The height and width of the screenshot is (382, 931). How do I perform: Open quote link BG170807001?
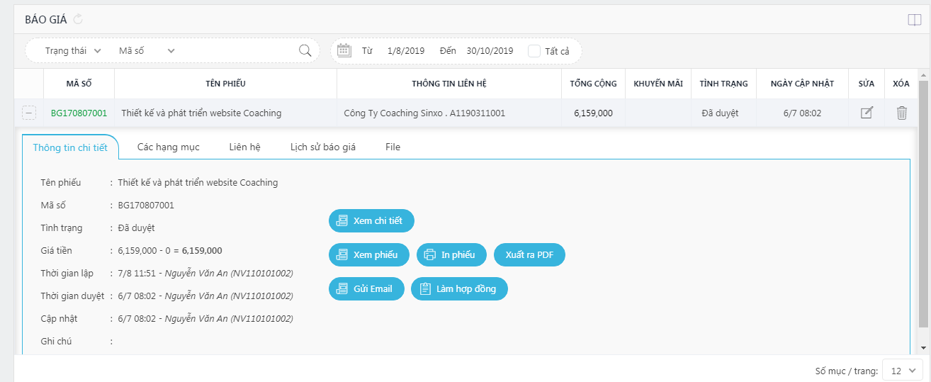[x=79, y=113]
